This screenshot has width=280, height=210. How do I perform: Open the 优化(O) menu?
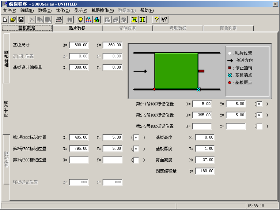pyautogui.click(x=63, y=11)
